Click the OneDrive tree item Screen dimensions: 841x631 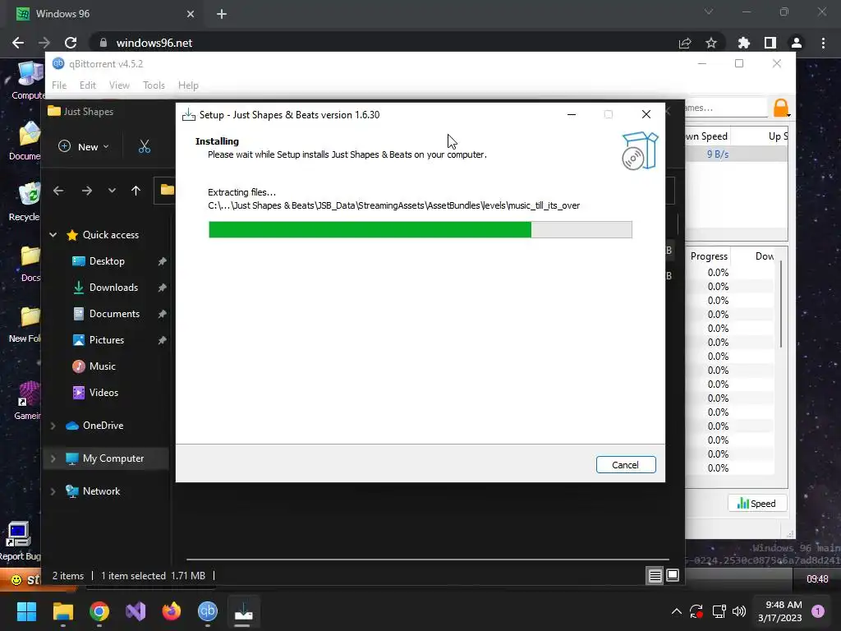103,426
